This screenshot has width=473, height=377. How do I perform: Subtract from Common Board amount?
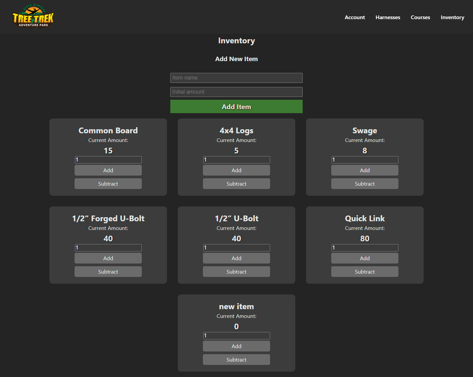click(x=108, y=184)
